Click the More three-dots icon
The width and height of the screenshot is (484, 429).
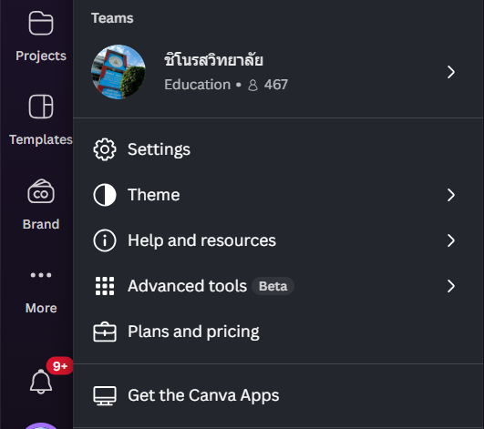[x=41, y=275]
